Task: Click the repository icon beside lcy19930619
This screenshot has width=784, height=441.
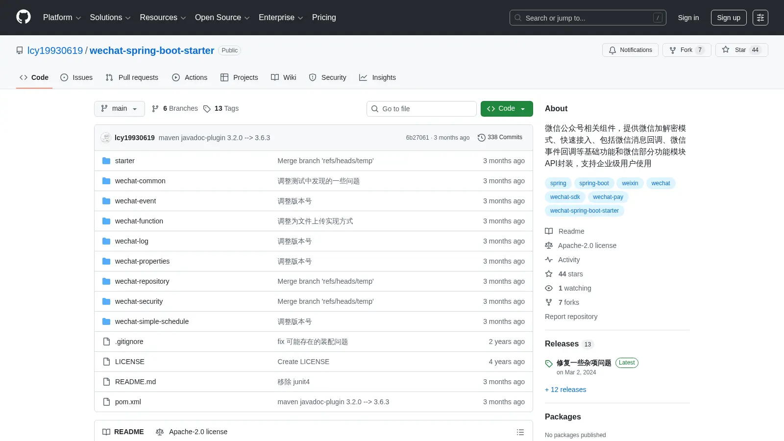Action: click(20, 50)
